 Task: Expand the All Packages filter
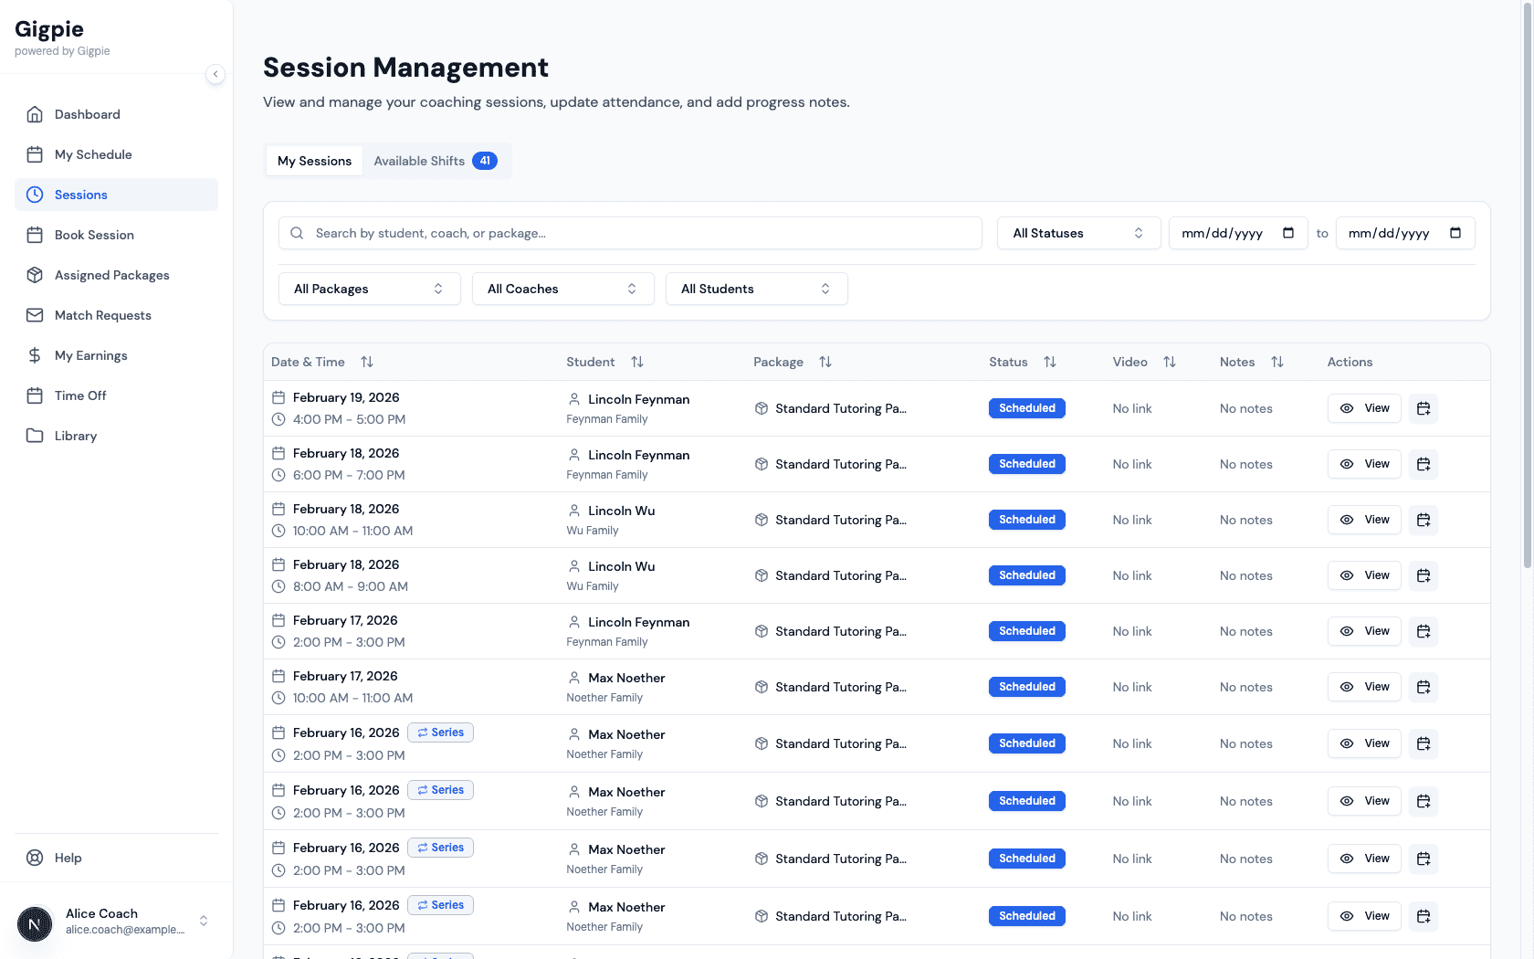(x=369, y=289)
